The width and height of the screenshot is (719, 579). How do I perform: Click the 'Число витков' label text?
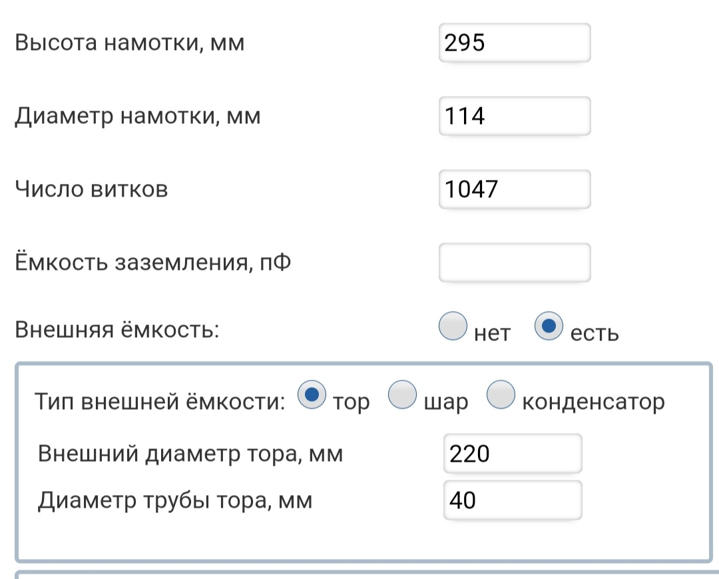pyautogui.click(x=91, y=190)
